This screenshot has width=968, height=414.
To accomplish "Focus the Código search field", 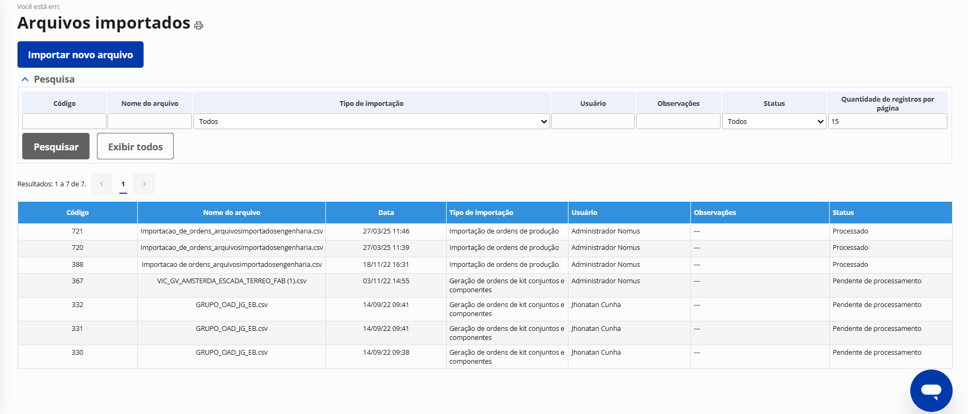I will [64, 121].
